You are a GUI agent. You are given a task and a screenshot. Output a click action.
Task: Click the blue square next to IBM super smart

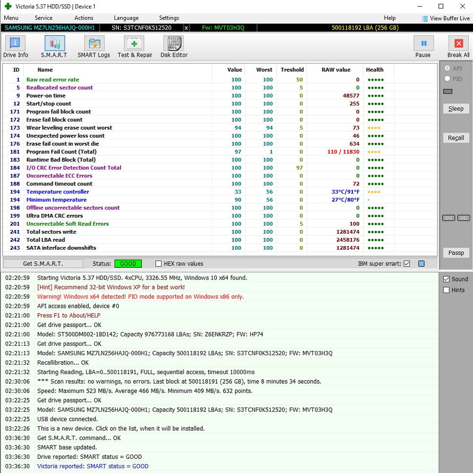pyautogui.click(x=421, y=263)
